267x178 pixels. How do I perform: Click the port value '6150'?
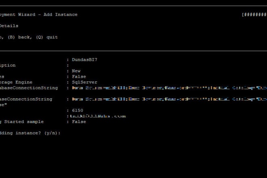(x=78, y=110)
